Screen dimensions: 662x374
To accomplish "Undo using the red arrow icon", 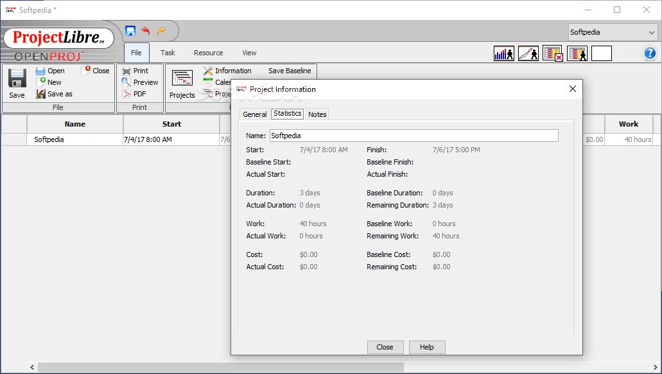I will (146, 31).
